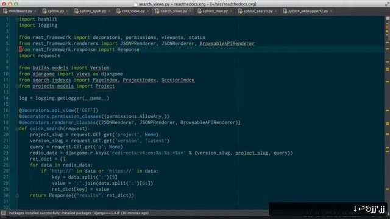This screenshot has width=390, height=219.
Task: Close the search_views.py tab
Action: pos(190,11)
